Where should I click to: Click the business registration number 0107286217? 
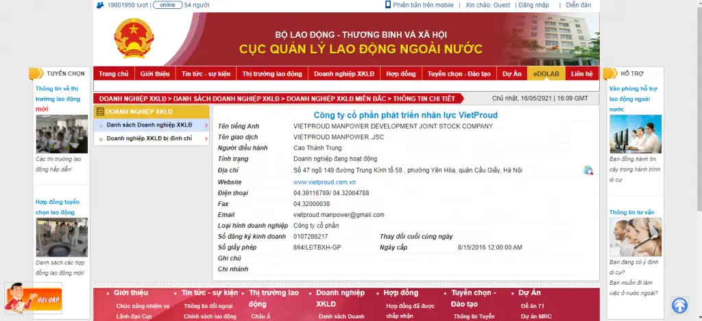click(311, 237)
